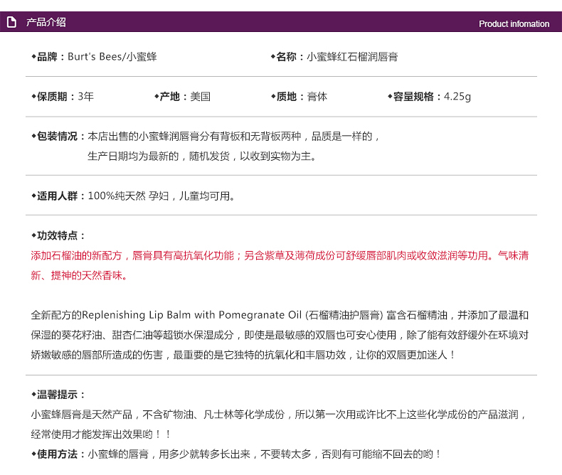This screenshot has width=562, height=475.
Task: Click the line starting 本店出售的小蜜蜂润唇膏
Action: coord(233,136)
